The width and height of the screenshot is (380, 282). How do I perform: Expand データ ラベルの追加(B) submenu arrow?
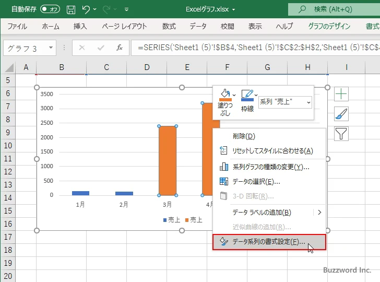(319, 213)
